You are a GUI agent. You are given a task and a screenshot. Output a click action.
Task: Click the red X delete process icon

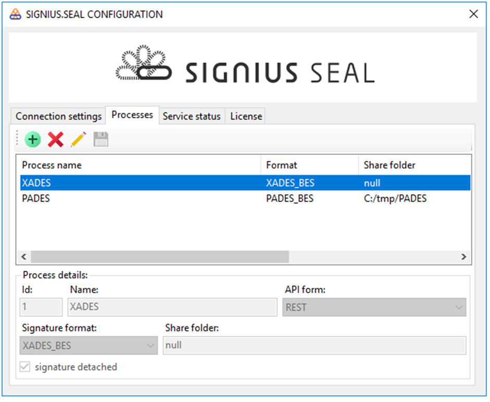(x=56, y=140)
